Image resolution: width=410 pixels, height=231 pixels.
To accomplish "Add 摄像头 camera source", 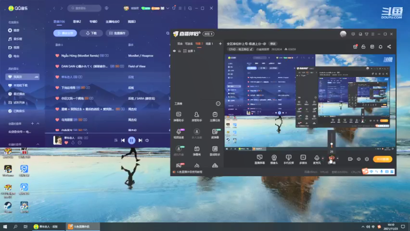I will click(274, 159).
